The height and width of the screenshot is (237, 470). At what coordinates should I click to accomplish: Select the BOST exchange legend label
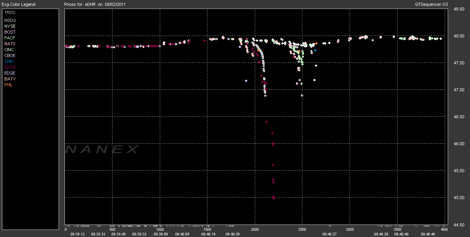[10, 32]
